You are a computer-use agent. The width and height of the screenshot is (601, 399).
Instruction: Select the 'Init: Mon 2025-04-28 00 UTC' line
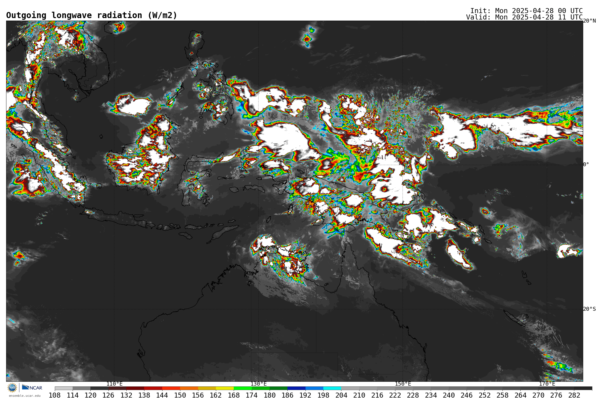pos(526,11)
